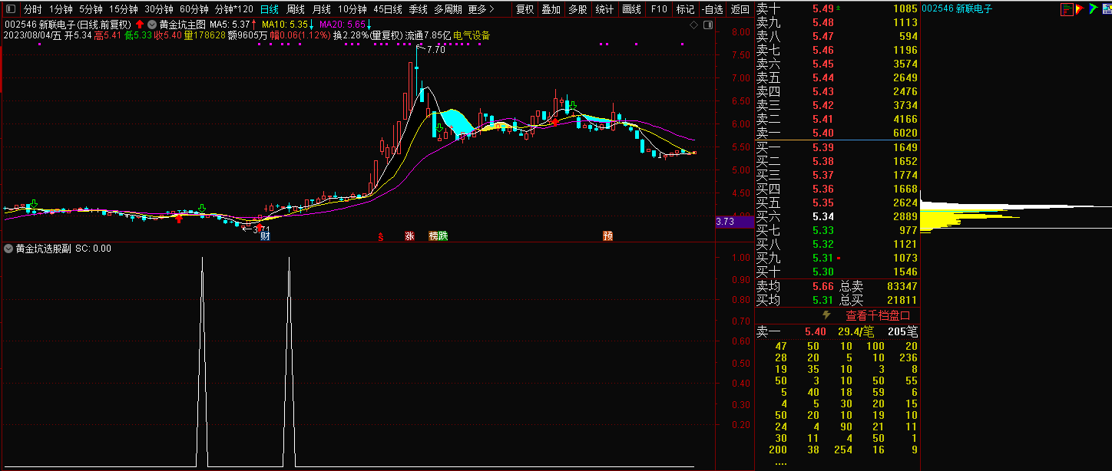Open the 多周期 multi-period view
The width and height of the screenshot is (1112, 471).
click(x=448, y=10)
